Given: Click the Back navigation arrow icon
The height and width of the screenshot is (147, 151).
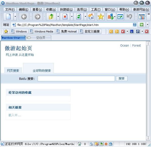Looking at the screenshot, I should [24, 17].
